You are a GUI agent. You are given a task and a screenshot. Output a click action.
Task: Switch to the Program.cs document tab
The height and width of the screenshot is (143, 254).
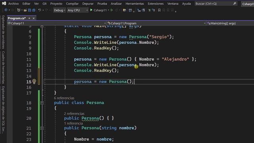point(17,18)
